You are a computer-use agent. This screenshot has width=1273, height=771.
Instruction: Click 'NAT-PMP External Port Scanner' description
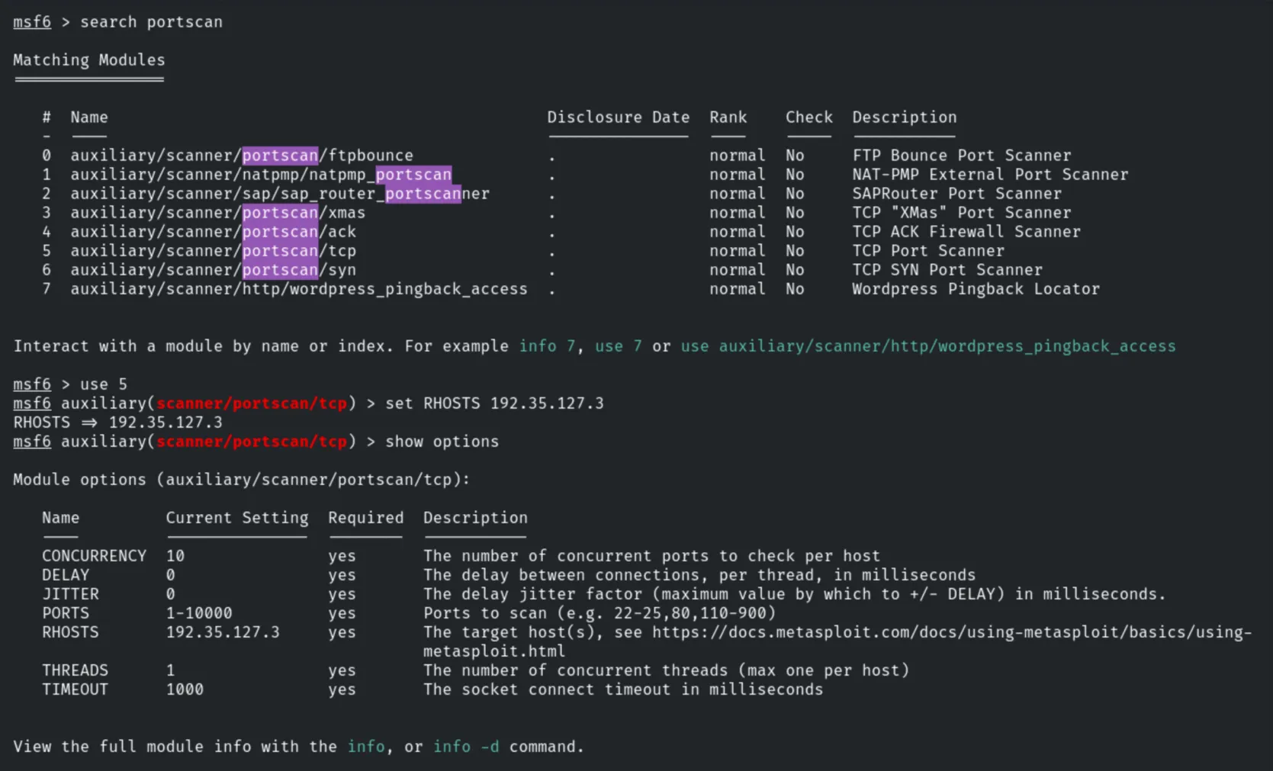(990, 175)
